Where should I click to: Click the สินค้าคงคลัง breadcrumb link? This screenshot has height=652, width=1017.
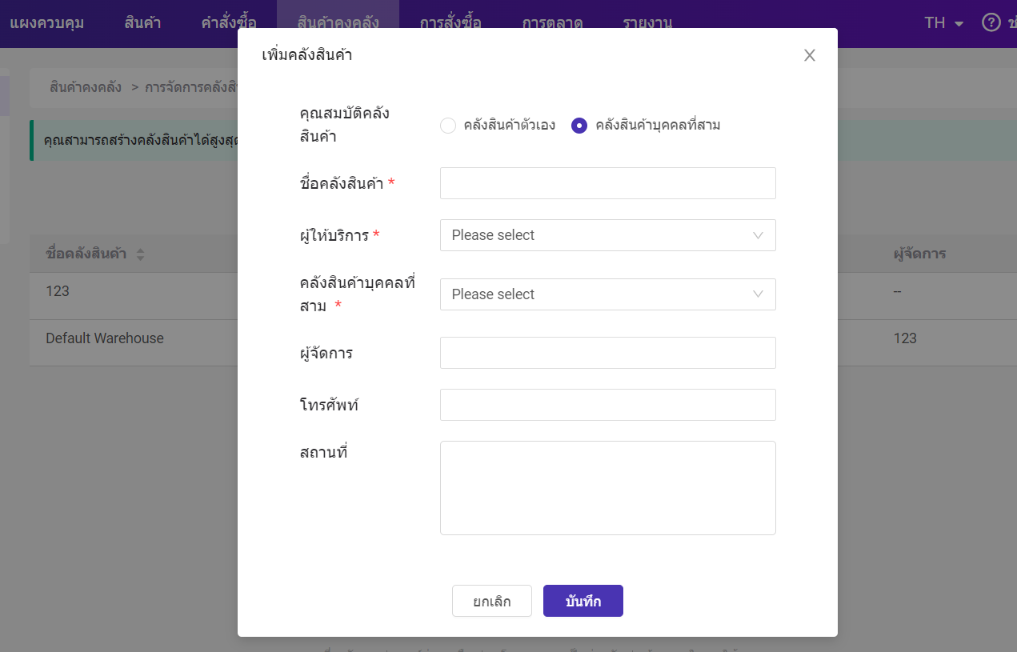[x=86, y=87]
